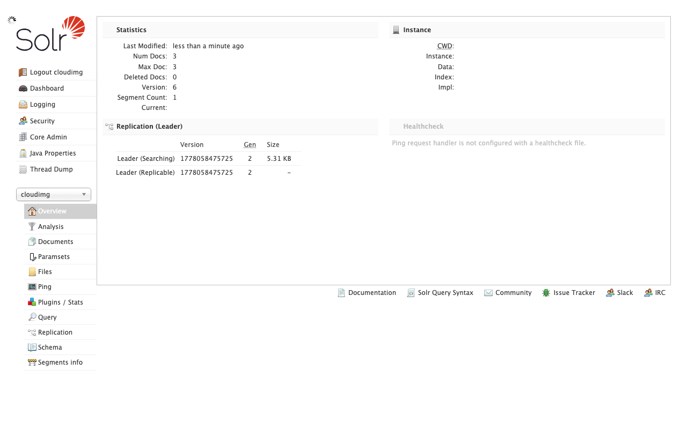
Task: Open Segments info
Action: pos(61,363)
